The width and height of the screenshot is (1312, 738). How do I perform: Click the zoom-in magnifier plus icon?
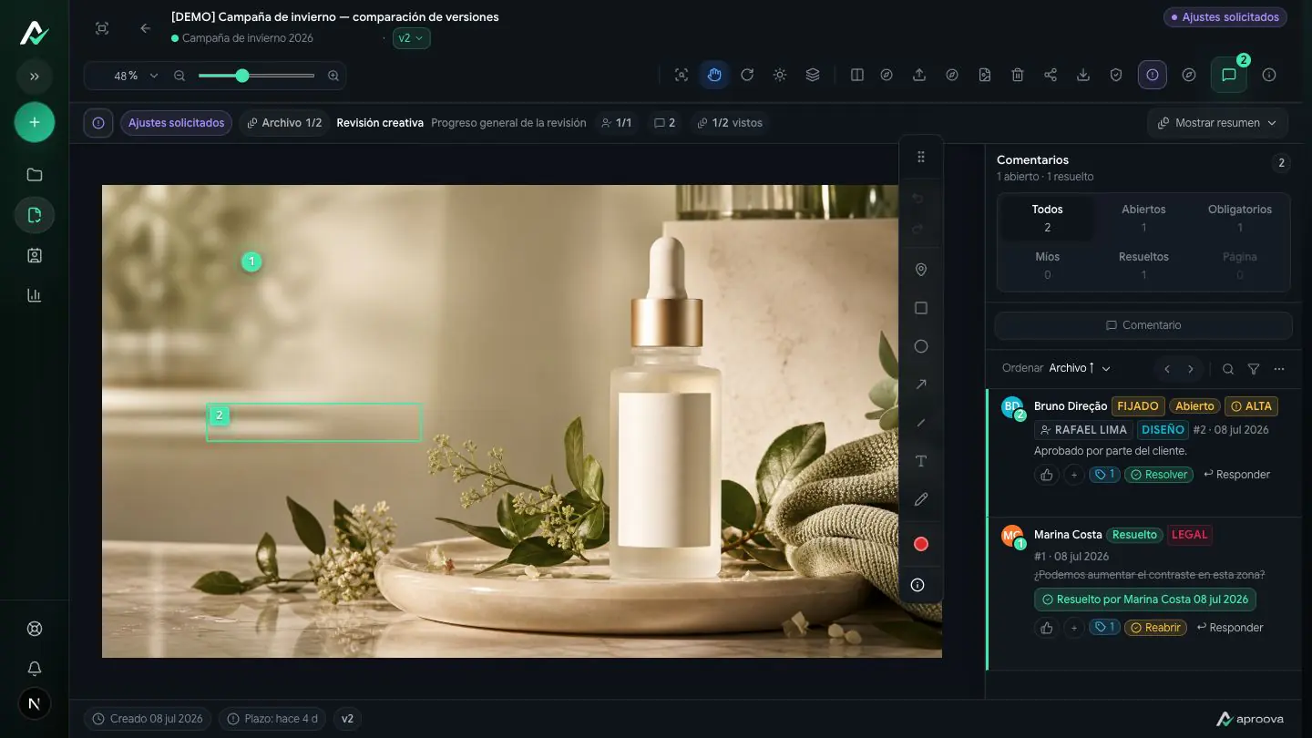pyautogui.click(x=333, y=76)
